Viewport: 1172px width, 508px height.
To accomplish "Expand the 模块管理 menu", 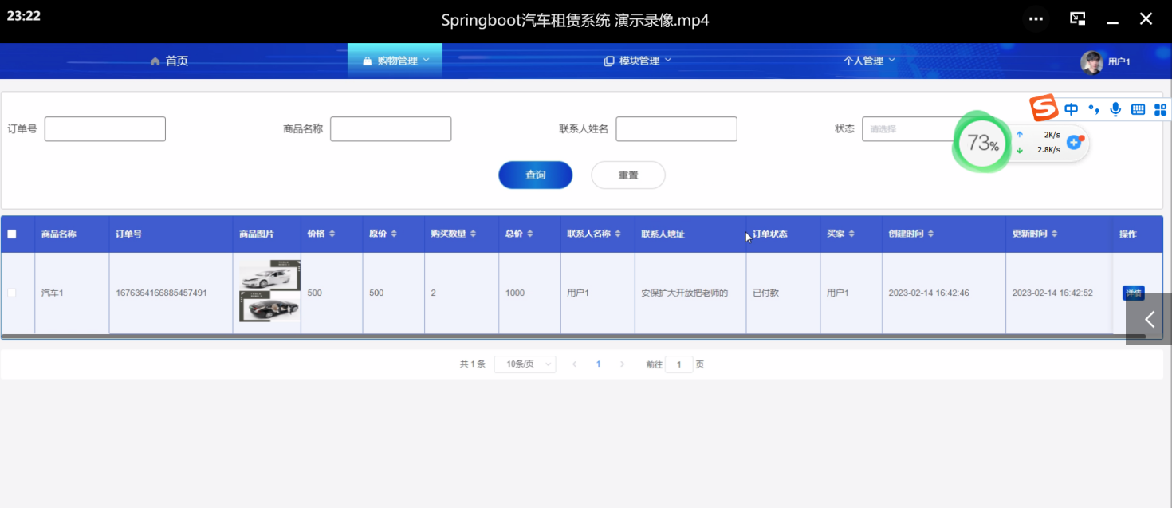I will point(638,61).
